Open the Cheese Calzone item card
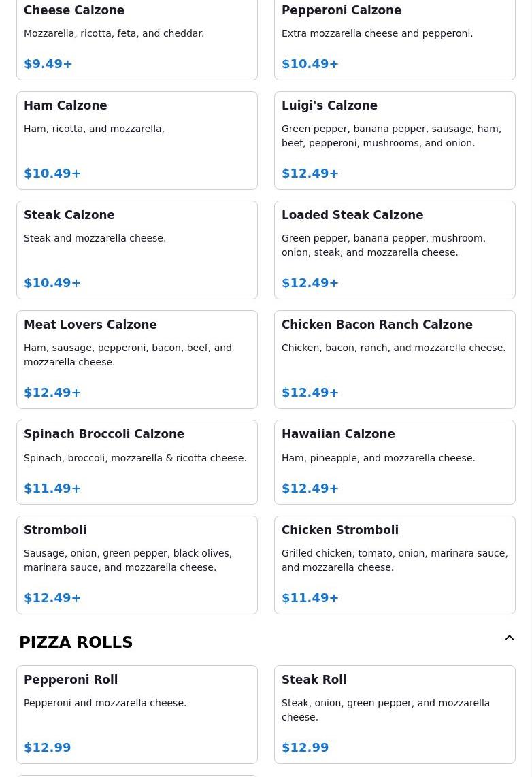This screenshot has height=777, width=532. pos(137,38)
